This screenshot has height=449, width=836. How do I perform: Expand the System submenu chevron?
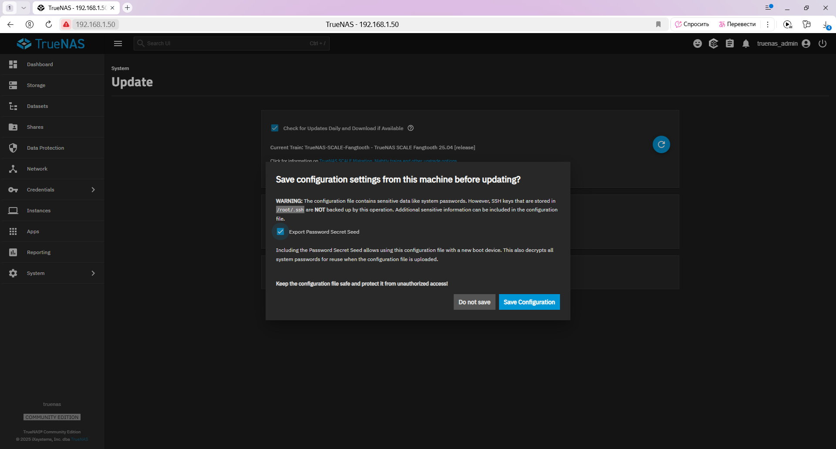93,273
